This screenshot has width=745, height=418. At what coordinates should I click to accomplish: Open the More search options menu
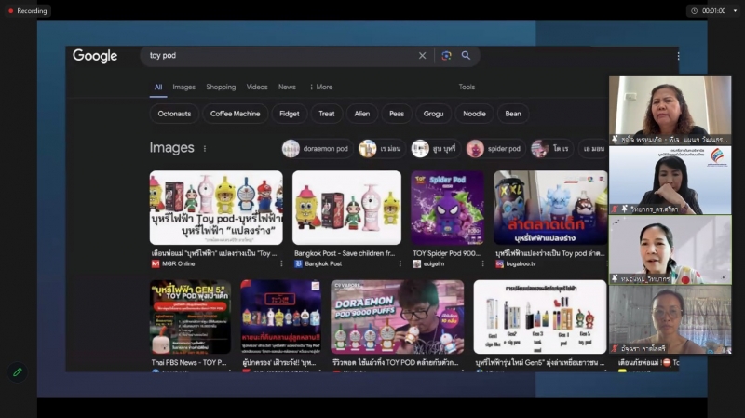pos(321,87)
